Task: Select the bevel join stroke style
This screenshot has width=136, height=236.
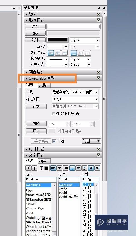Action: (x=65, y=53)
